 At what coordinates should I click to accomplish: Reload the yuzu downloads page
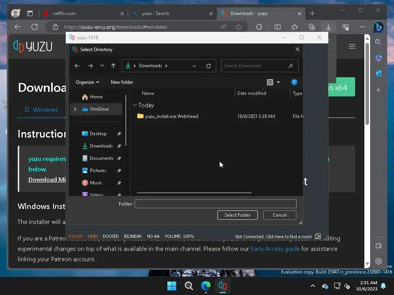(x=35, y=27)
